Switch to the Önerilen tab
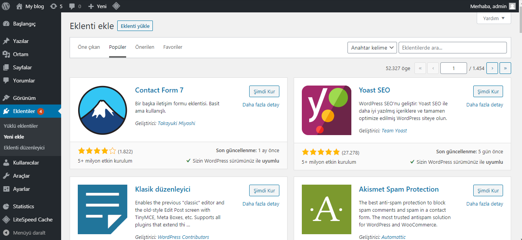This screenshot has width=522, height=240. (x=145, y=47)
